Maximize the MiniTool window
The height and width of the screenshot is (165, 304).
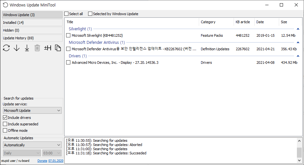point(281,5)
